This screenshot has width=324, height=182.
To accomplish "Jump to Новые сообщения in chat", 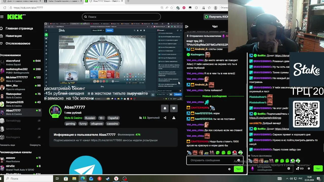I will (214, 96).
